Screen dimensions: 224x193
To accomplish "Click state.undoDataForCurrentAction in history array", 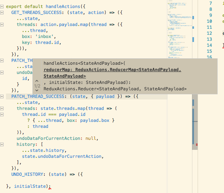I will [62, 157].
